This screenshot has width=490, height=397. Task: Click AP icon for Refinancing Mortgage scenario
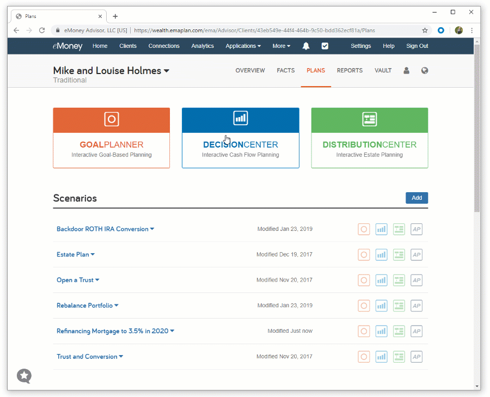tap(416, 331)
